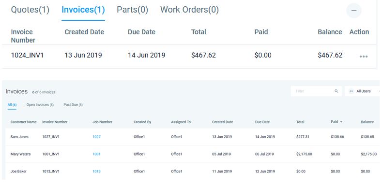Show the Past Due (5) invoices tab
The width and height of the screenshot is (383, 186).
[x=73, y=105]
